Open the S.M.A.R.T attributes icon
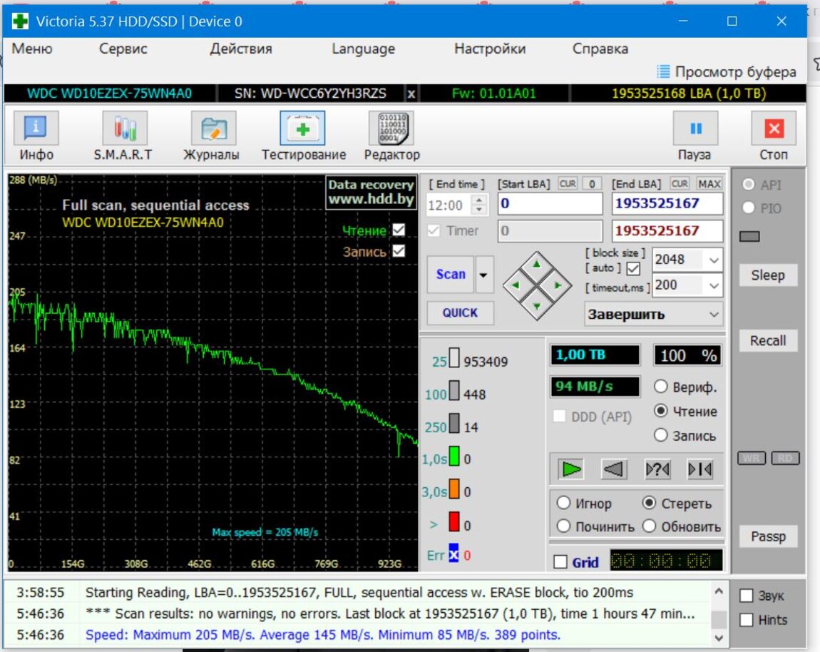 click(x=124, y=130)
